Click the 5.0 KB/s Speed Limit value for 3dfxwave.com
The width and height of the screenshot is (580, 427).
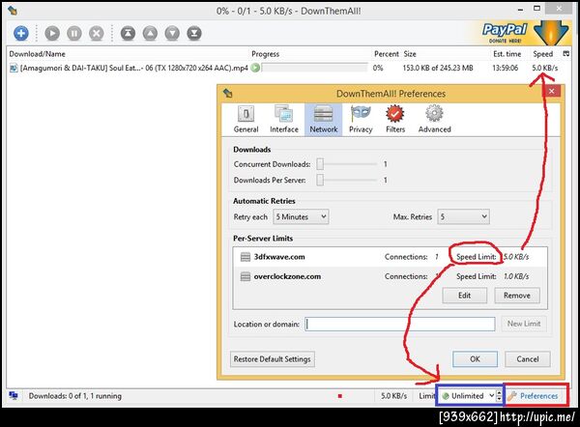tap(516, 257)
